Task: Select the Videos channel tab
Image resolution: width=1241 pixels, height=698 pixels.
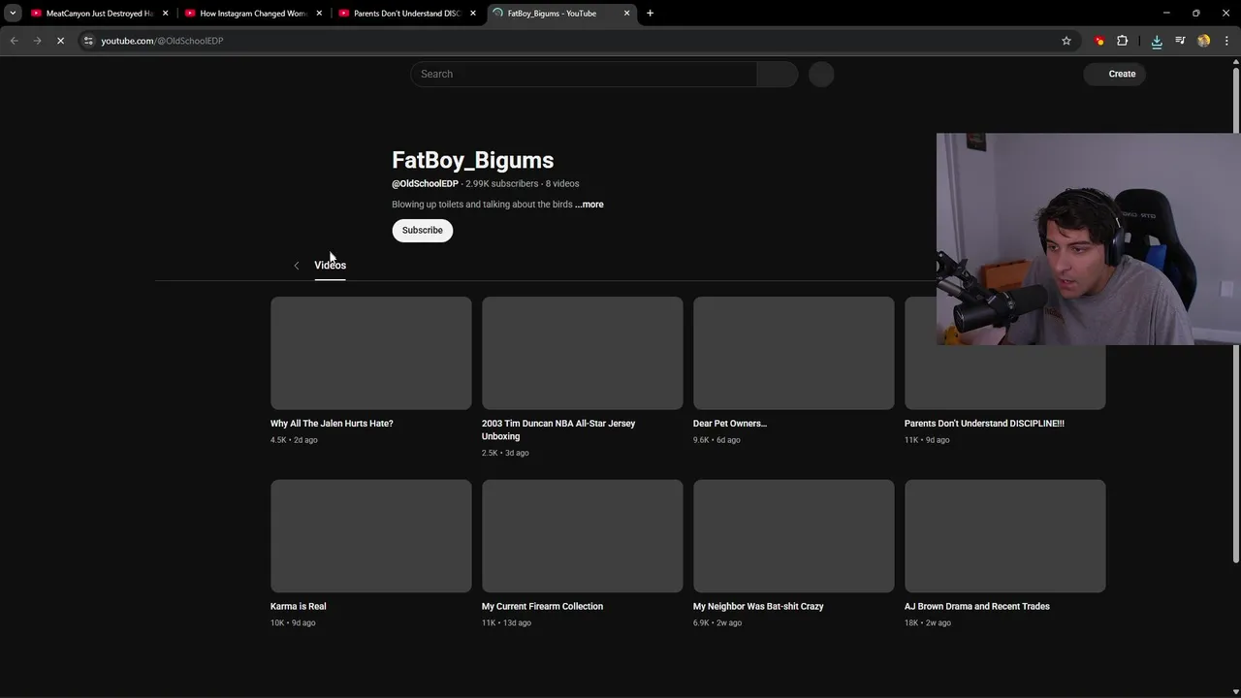Action: [330, 265]
